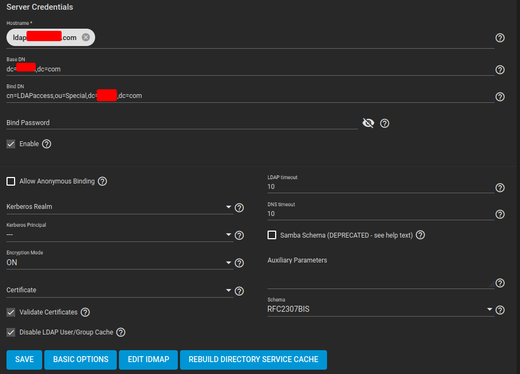This screenshot has width=520, height=374.
Task: Open the Encryption Mode dropdown
Action: pos(119,263)
